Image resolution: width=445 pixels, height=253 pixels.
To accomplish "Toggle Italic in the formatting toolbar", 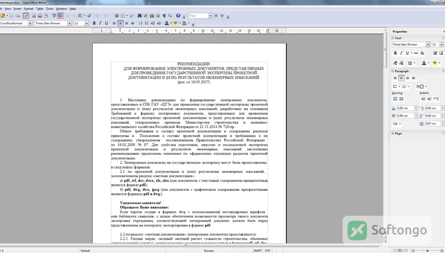I will [100, 23].
